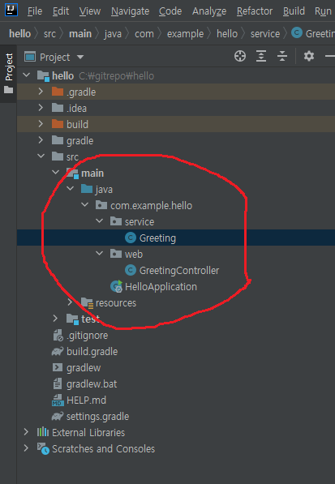The height and width of the screenshot is (484, 335).
Task: Expand the build folder
Action: (41, 124)
